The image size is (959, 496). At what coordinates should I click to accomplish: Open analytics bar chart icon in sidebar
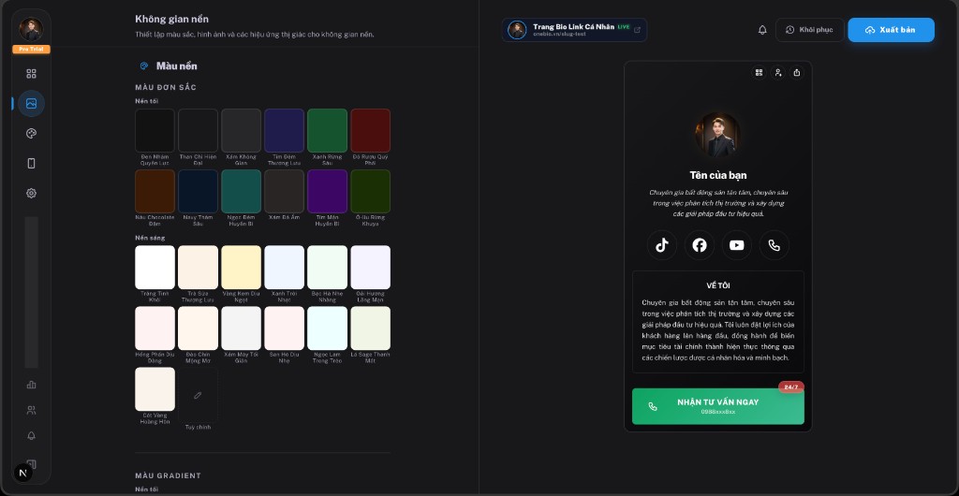click(x=31, y=384)
